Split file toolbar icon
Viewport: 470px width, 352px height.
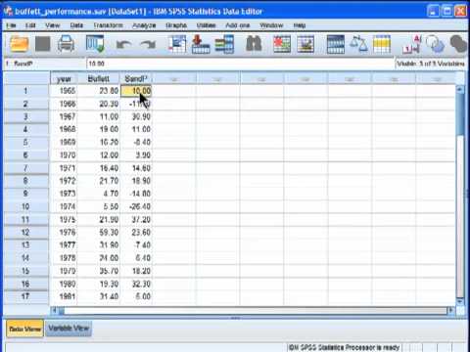336,44
